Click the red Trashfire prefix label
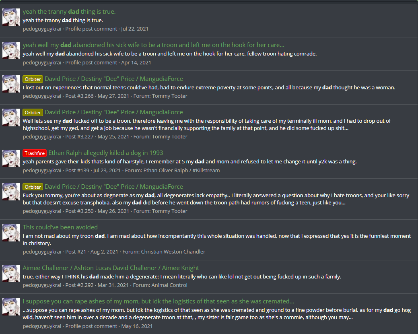The height and width of the screenshot is (334, 418). click(35, 153)
